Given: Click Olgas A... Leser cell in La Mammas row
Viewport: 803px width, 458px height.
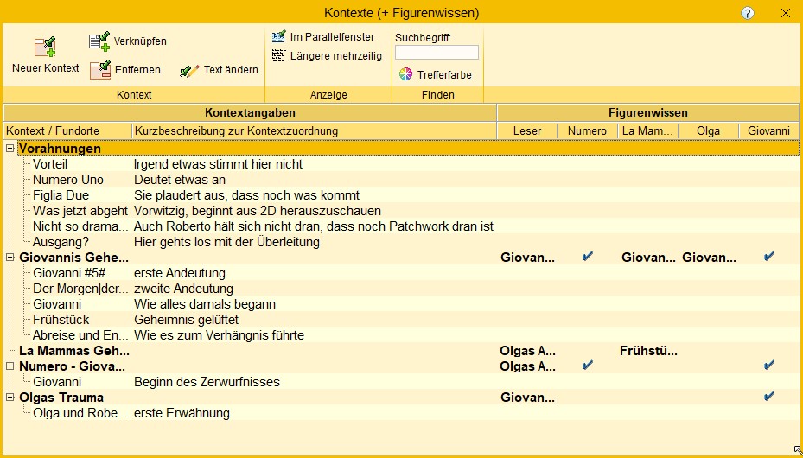Looking at the screenshot, I should tap(527, 351).
